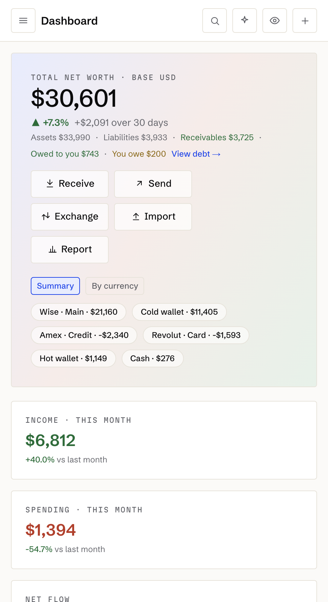Click the Send button

tap(153, 184)
